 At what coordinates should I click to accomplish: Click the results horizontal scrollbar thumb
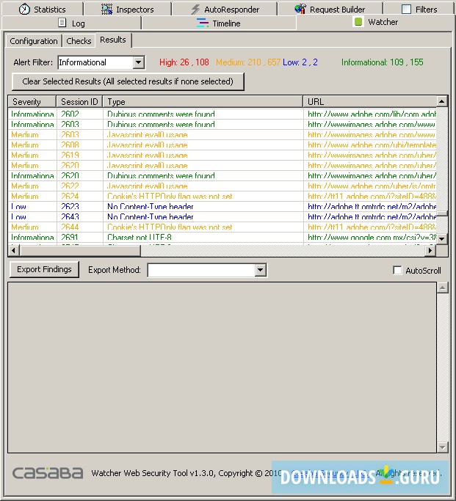(79, 251)
